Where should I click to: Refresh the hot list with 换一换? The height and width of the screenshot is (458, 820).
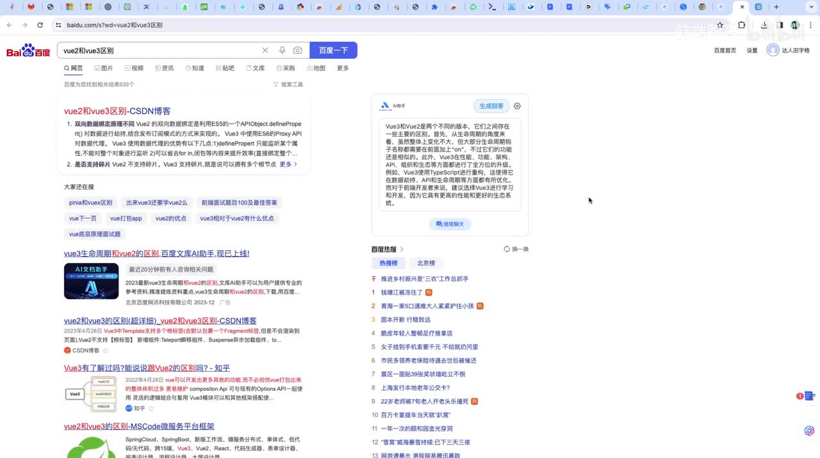click(x=516, y=249)
